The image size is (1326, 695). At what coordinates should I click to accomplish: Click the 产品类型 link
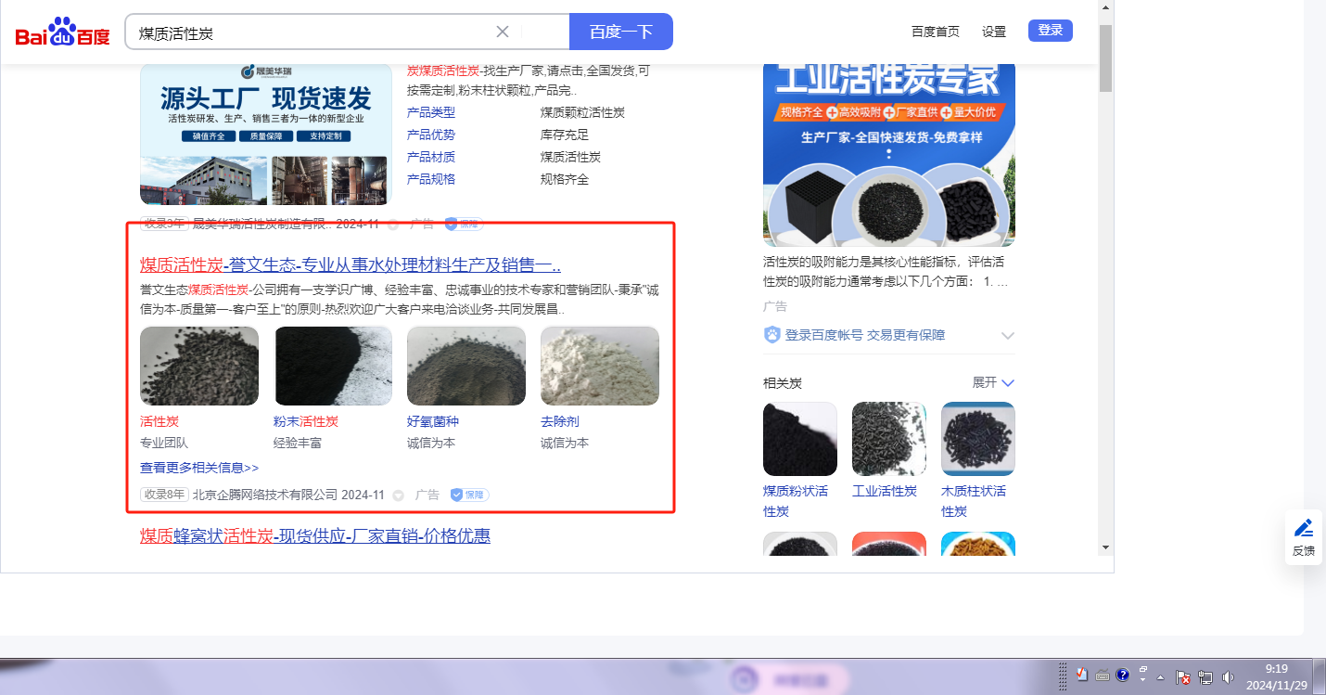coord(431,112)
